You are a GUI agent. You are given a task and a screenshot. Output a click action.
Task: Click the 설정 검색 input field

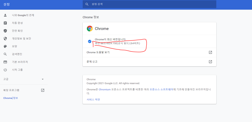click(x=149, y=4)
